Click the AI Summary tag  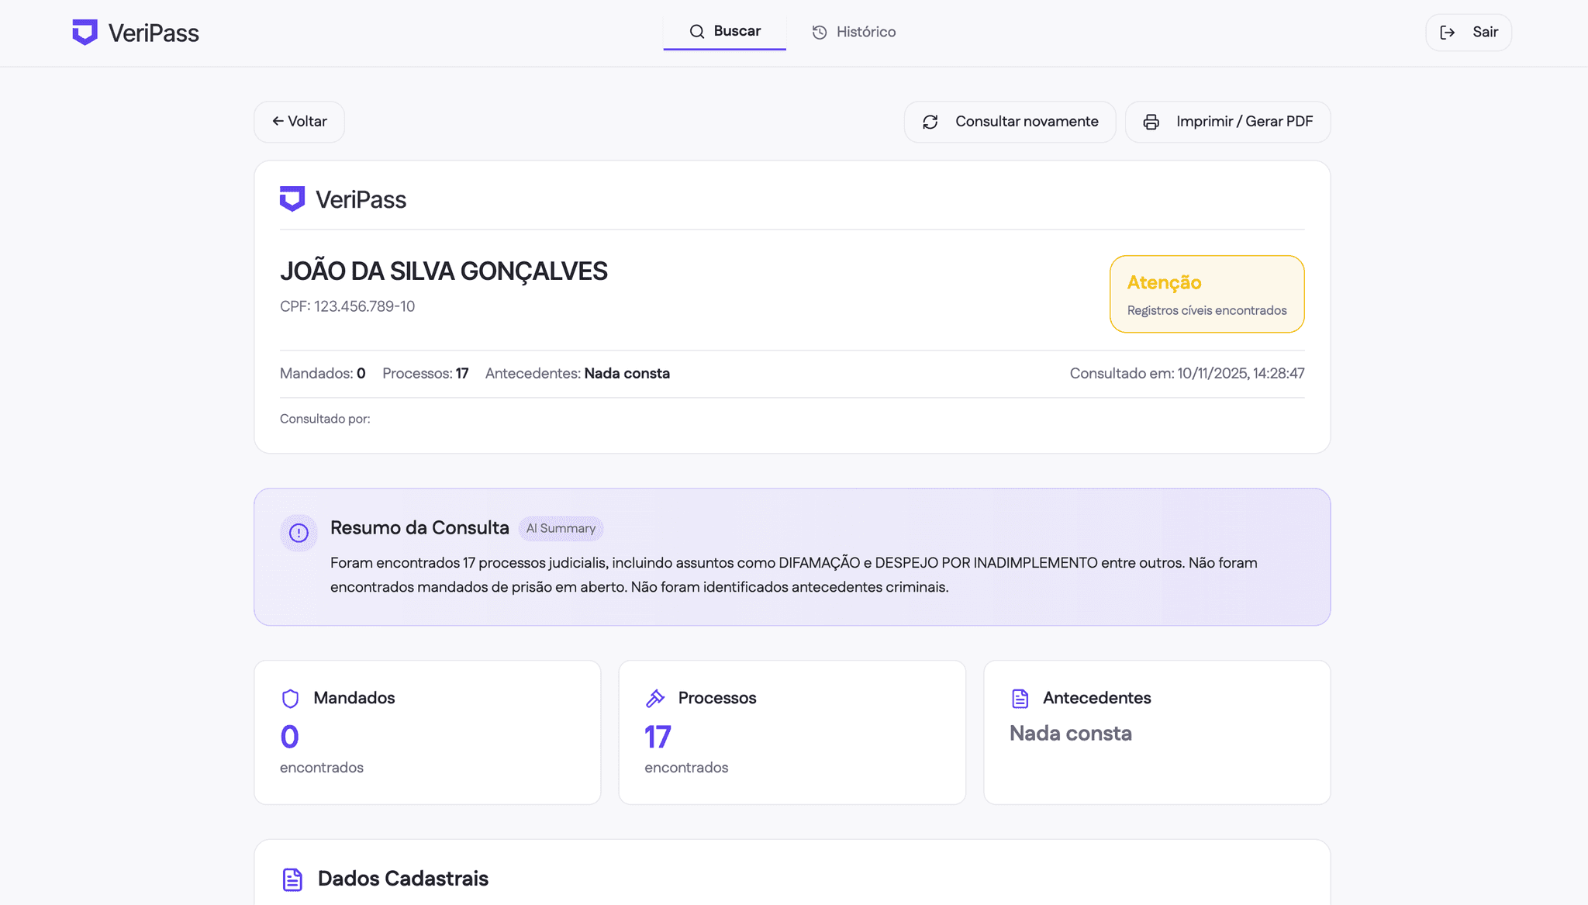(x=561, y=529)
